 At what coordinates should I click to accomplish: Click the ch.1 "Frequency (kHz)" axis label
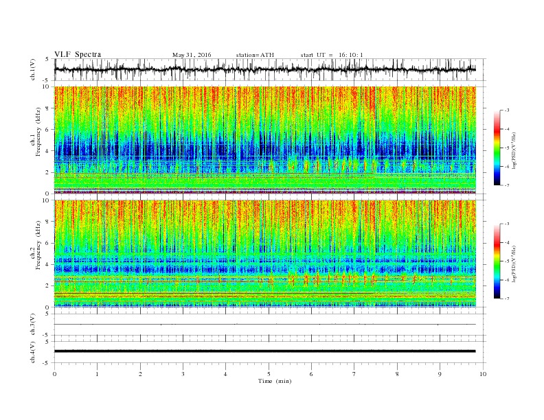pos(39,132)
